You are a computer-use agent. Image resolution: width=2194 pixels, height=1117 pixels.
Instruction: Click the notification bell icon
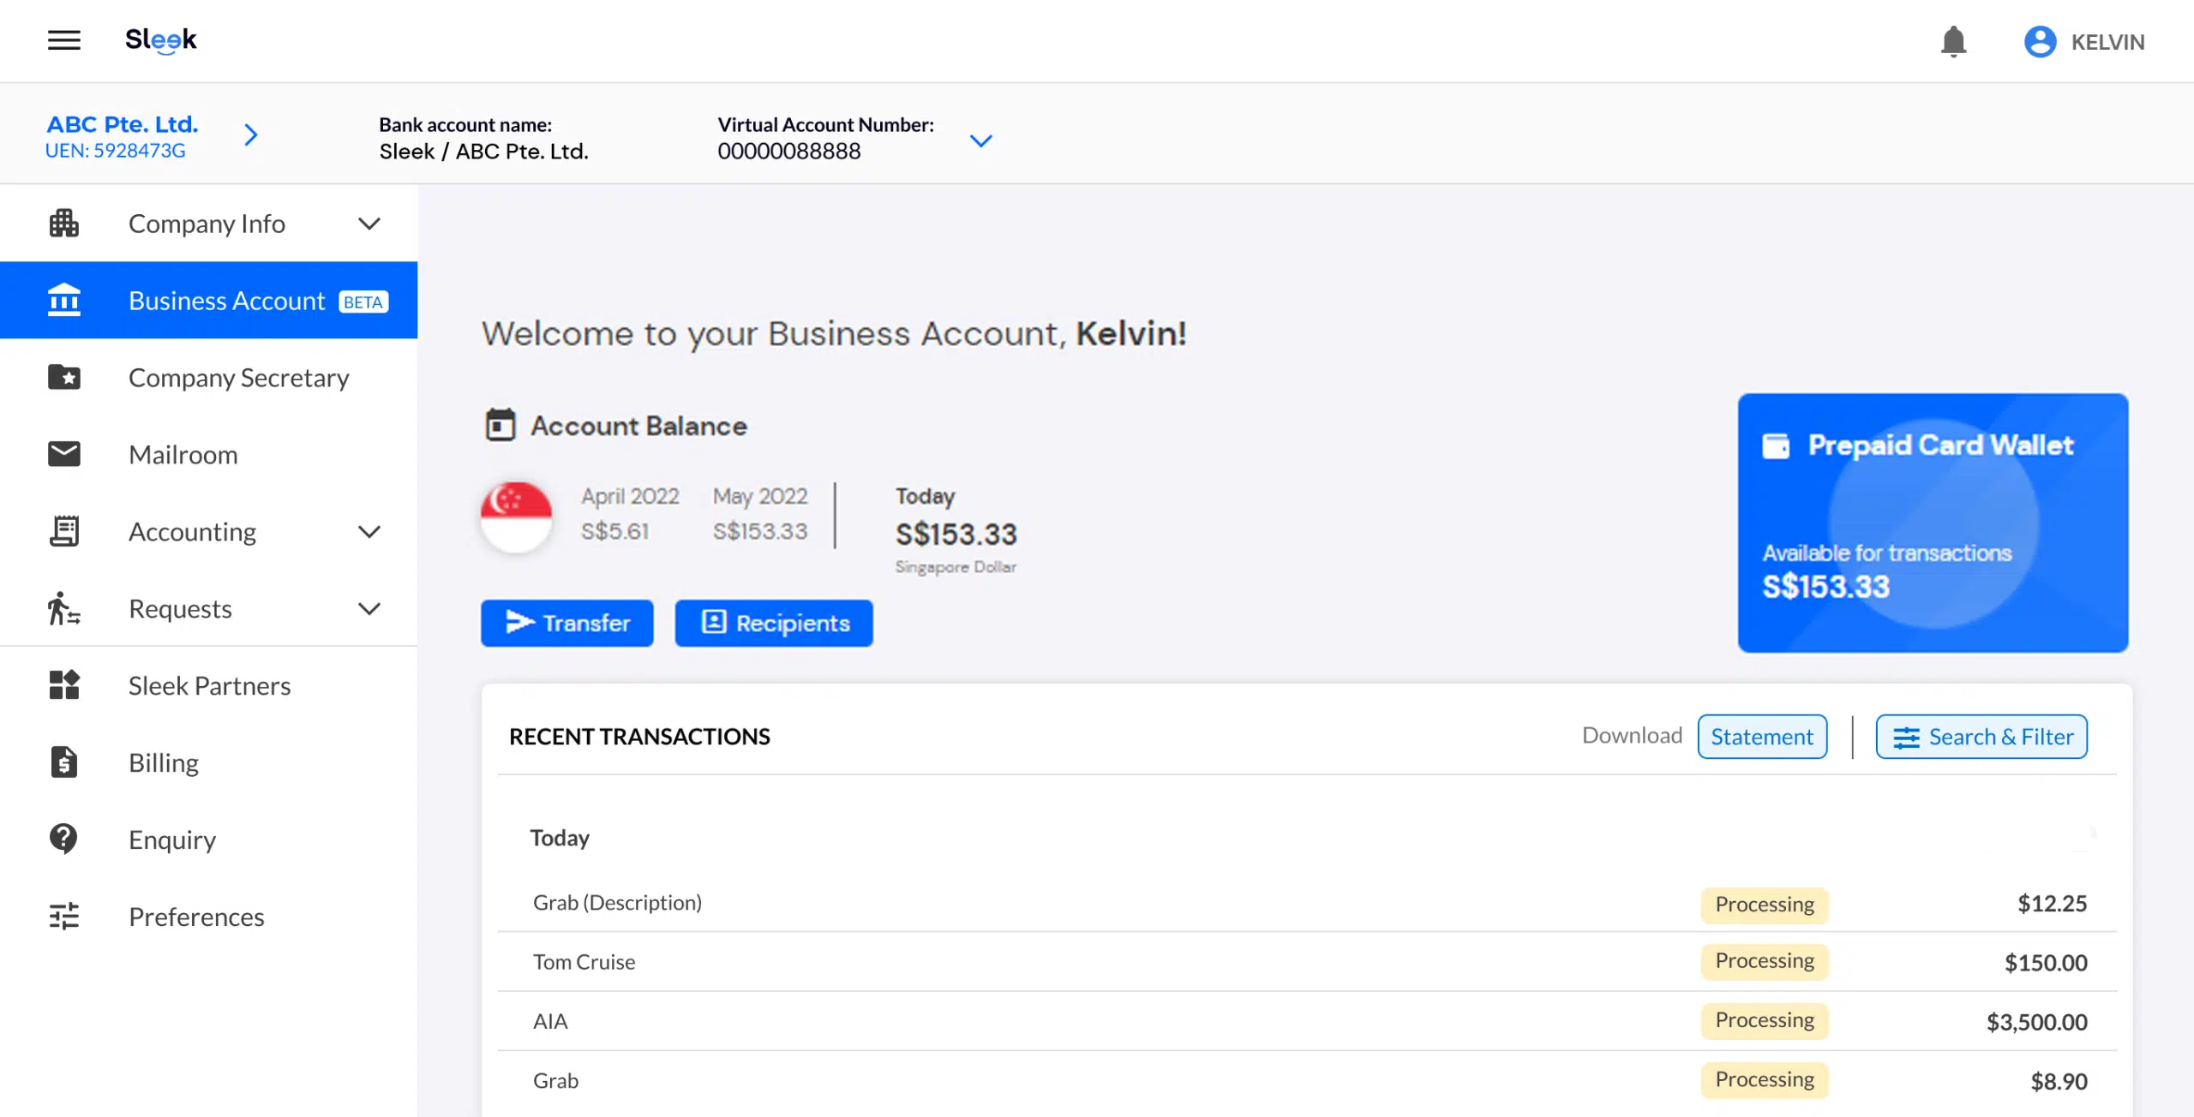(1953, 40)
